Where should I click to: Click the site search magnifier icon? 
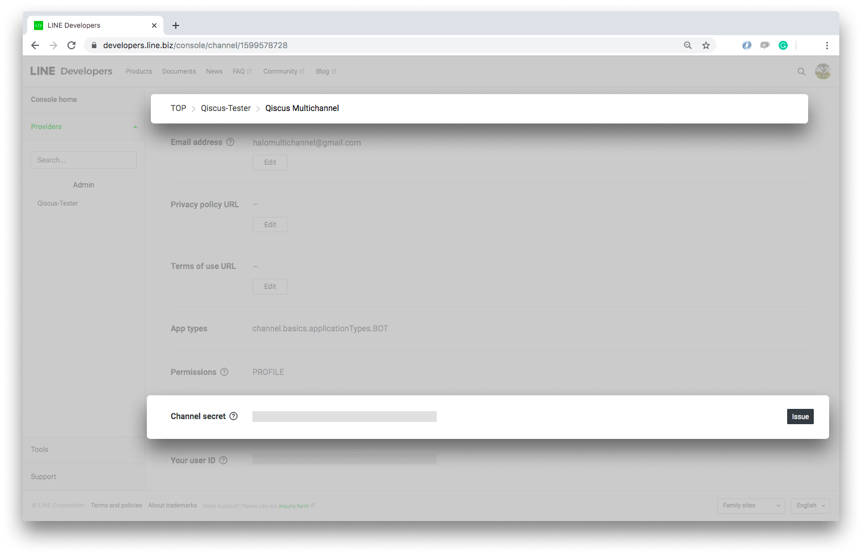[x=801, y=71]
